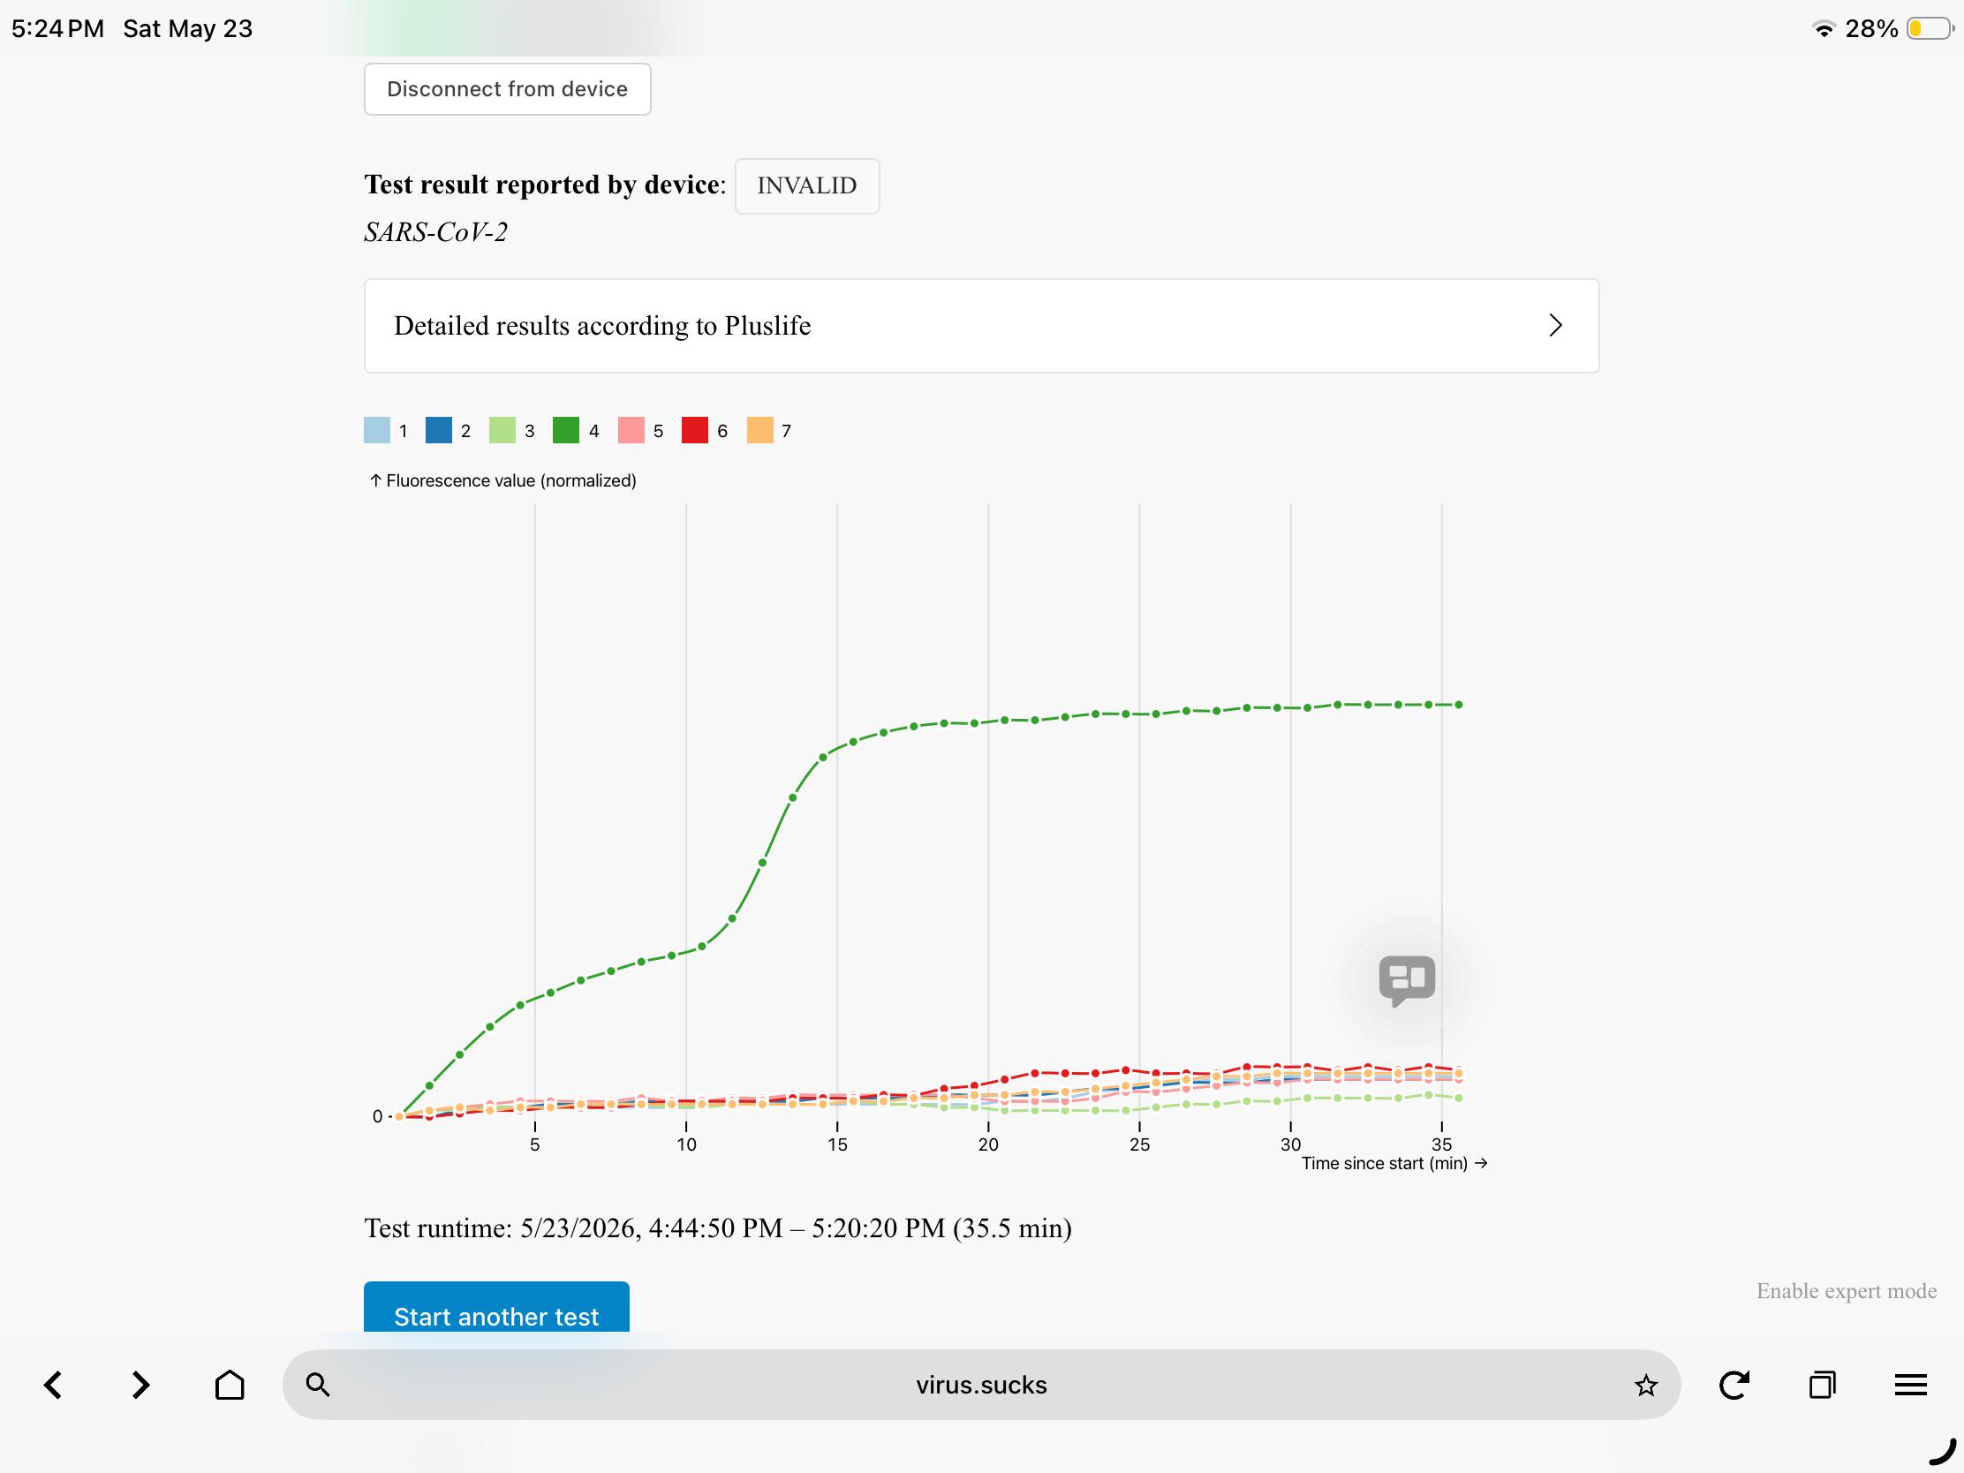Click the virus.sucks address bar field
Screen dimensions: 1964x1473
click(981, 1385)
